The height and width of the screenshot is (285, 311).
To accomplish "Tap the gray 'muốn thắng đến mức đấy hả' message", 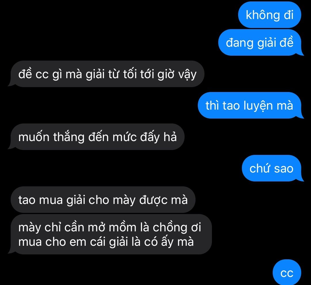I will coord(96,137).
